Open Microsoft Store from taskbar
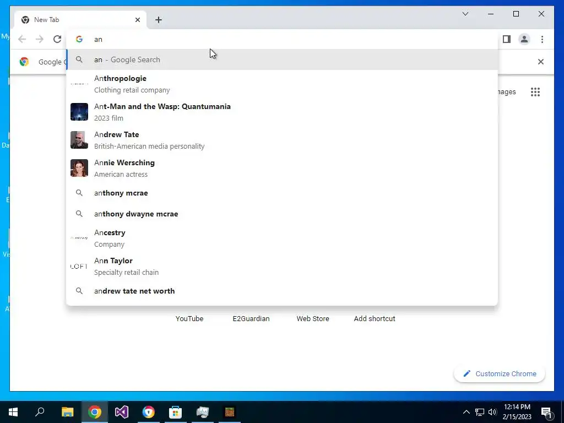The height and width of the screenshot is (423, 564). click(x=176, y=412)
